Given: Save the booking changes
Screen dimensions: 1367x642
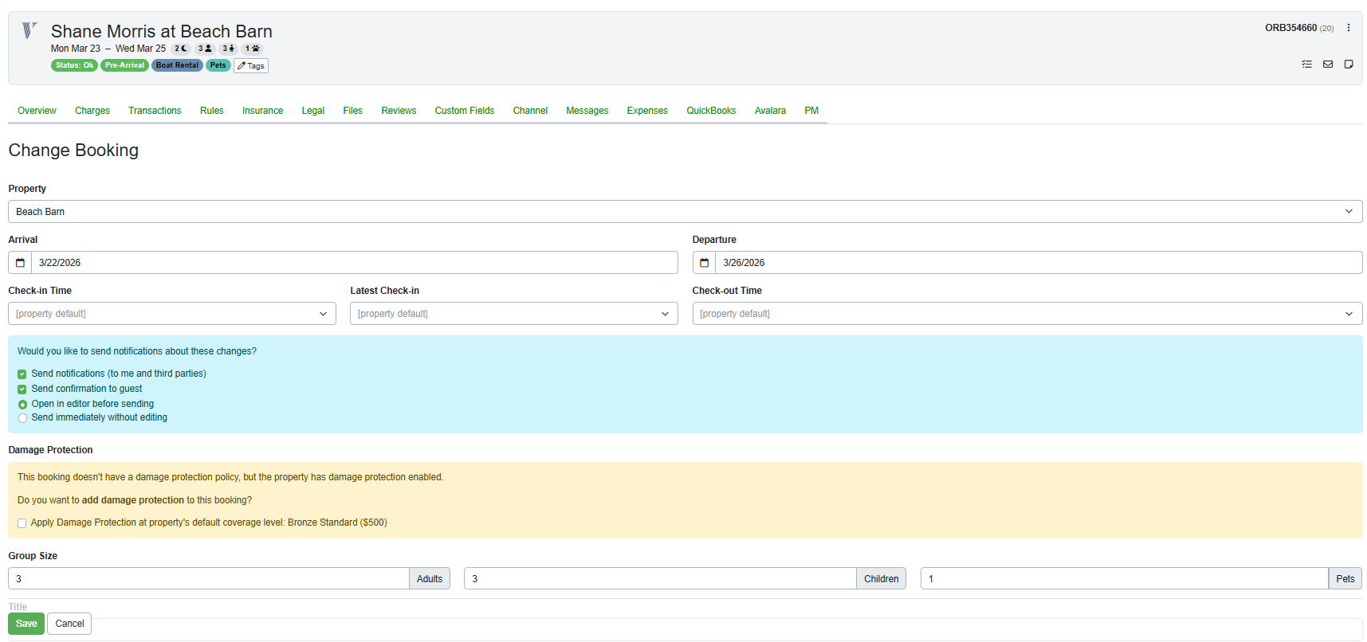Looking at the screenshot, I should [26, 624].
